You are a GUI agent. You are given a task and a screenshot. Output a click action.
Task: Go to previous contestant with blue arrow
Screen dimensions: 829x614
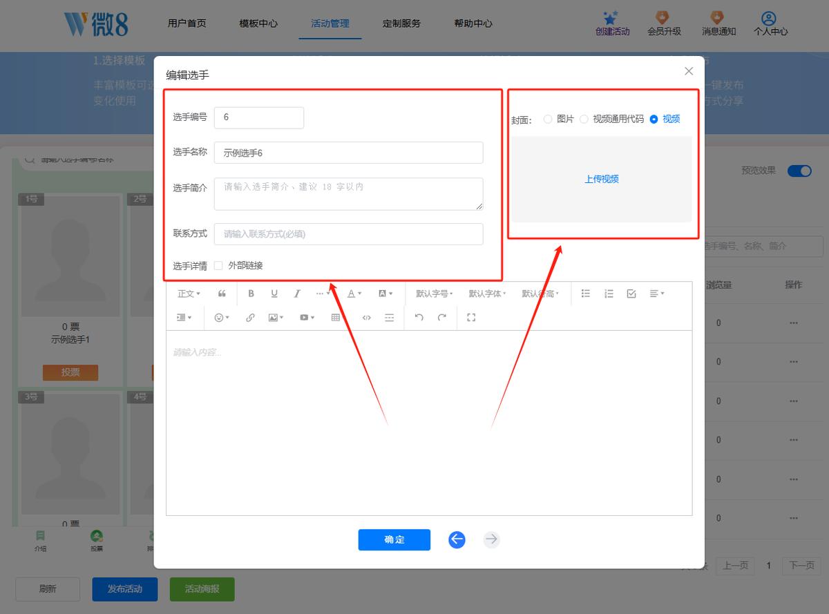[x=457, y=540]
